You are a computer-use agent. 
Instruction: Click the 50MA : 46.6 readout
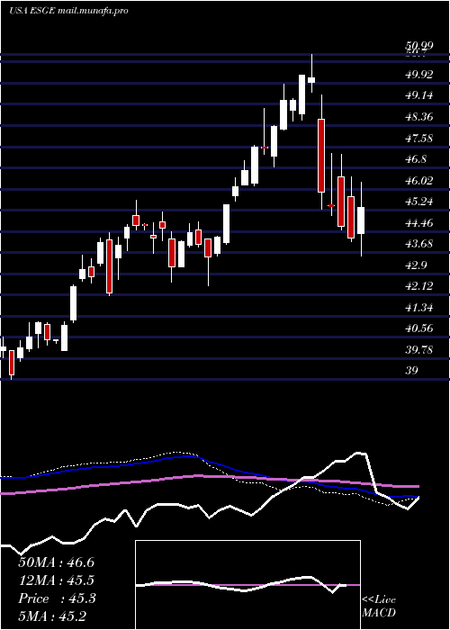(x=56, y=562)
